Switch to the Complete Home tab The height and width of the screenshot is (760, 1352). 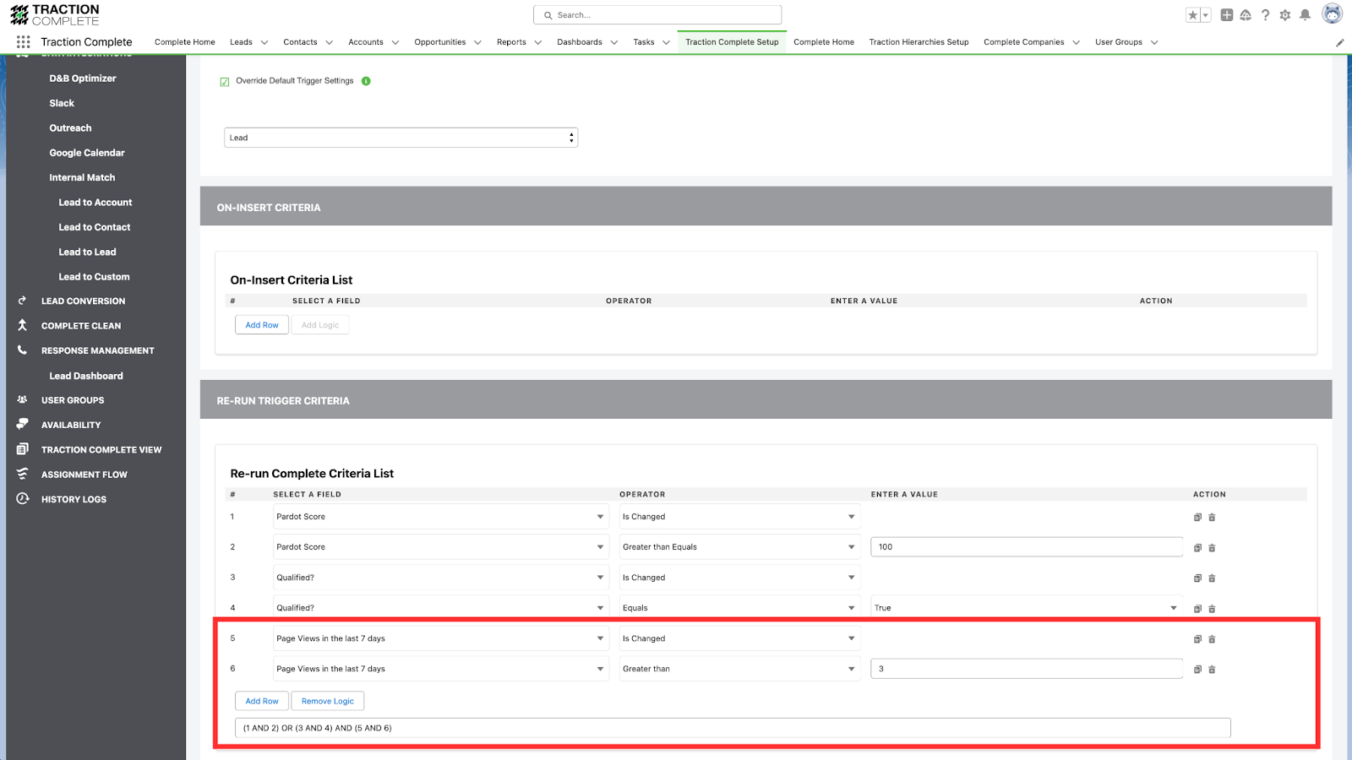823,42
